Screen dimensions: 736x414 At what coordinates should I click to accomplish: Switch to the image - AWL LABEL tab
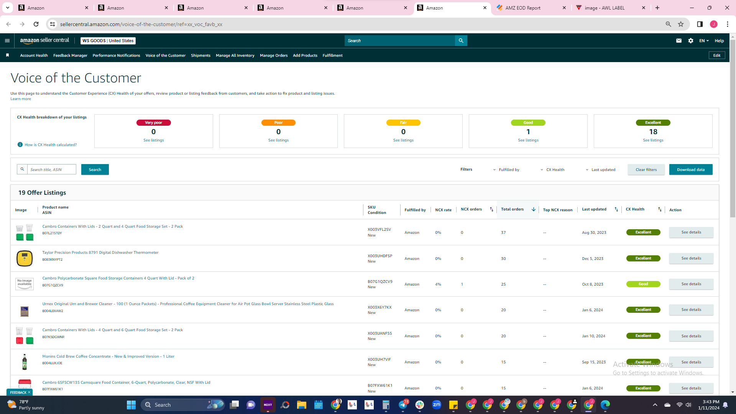tap(611, 8)
